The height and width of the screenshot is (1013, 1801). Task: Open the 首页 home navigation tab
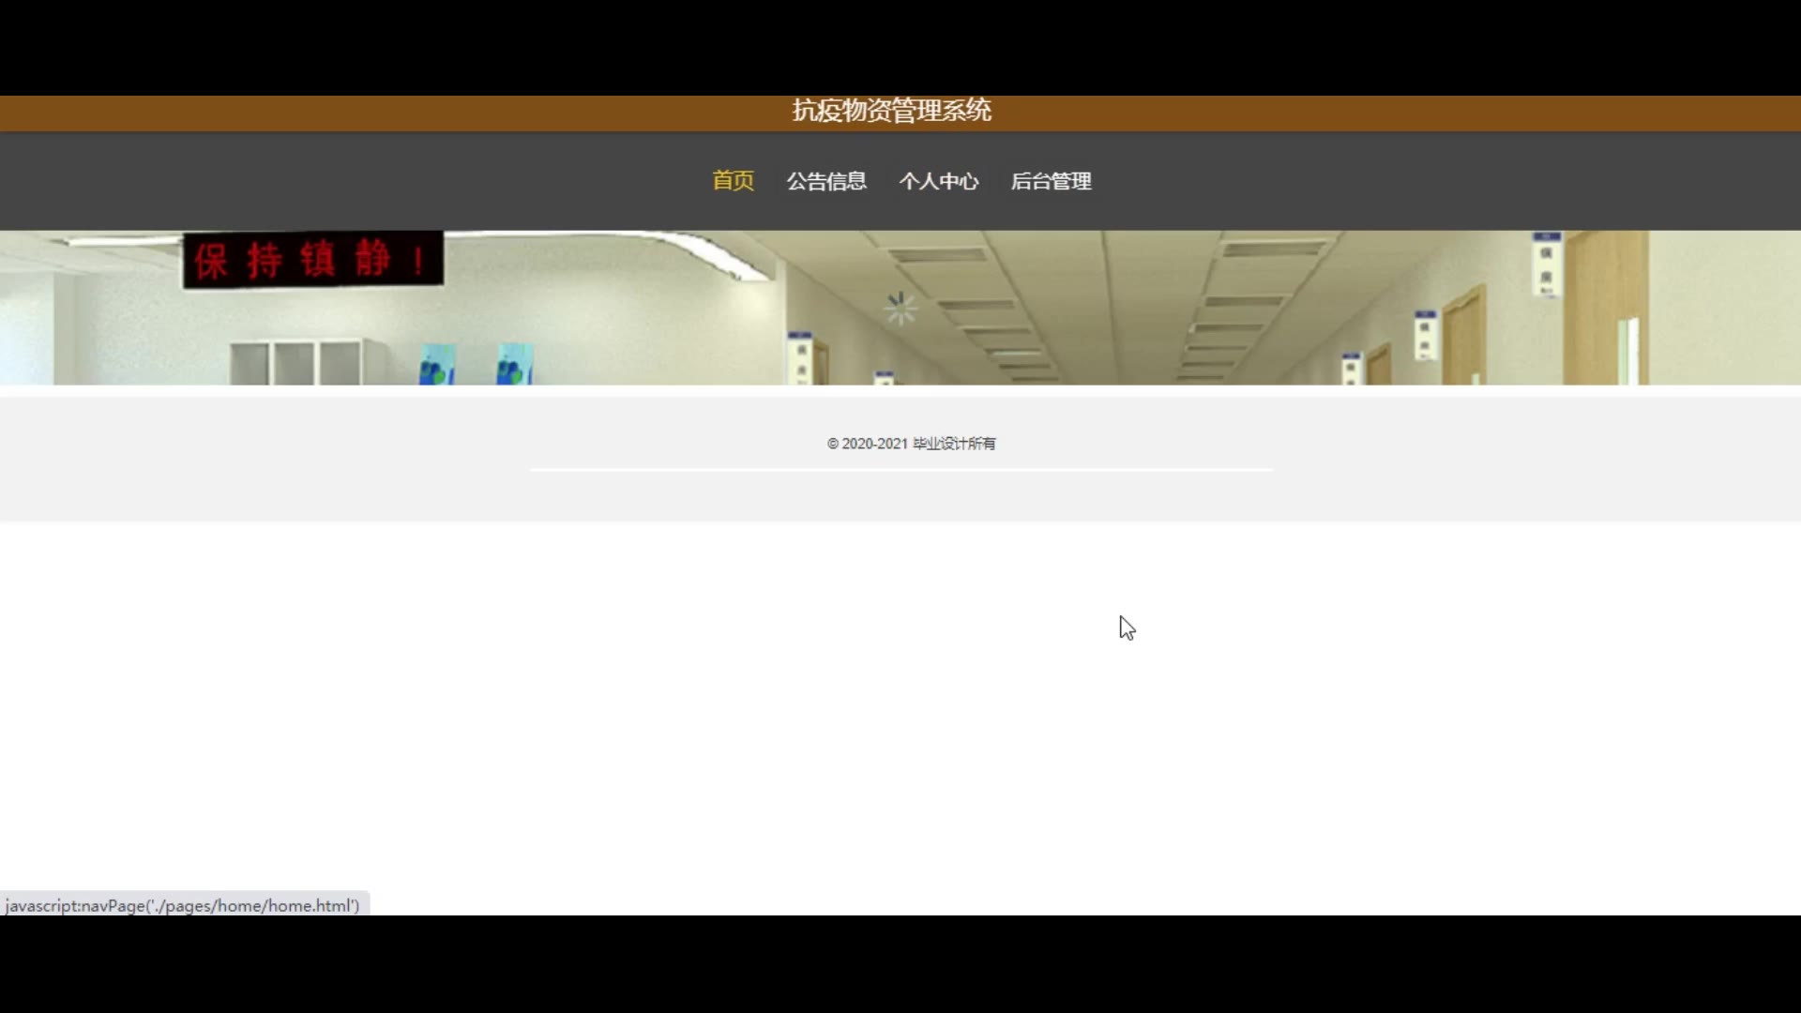click(733, 181)
